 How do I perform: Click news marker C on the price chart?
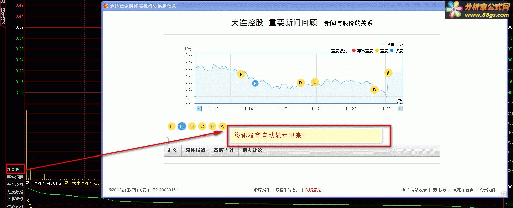[315, 82]
